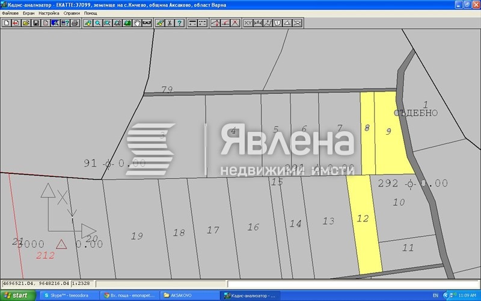Click the new document toolbar icon
The width and height of the screenshot is (481, 301).
pos(6,23)
